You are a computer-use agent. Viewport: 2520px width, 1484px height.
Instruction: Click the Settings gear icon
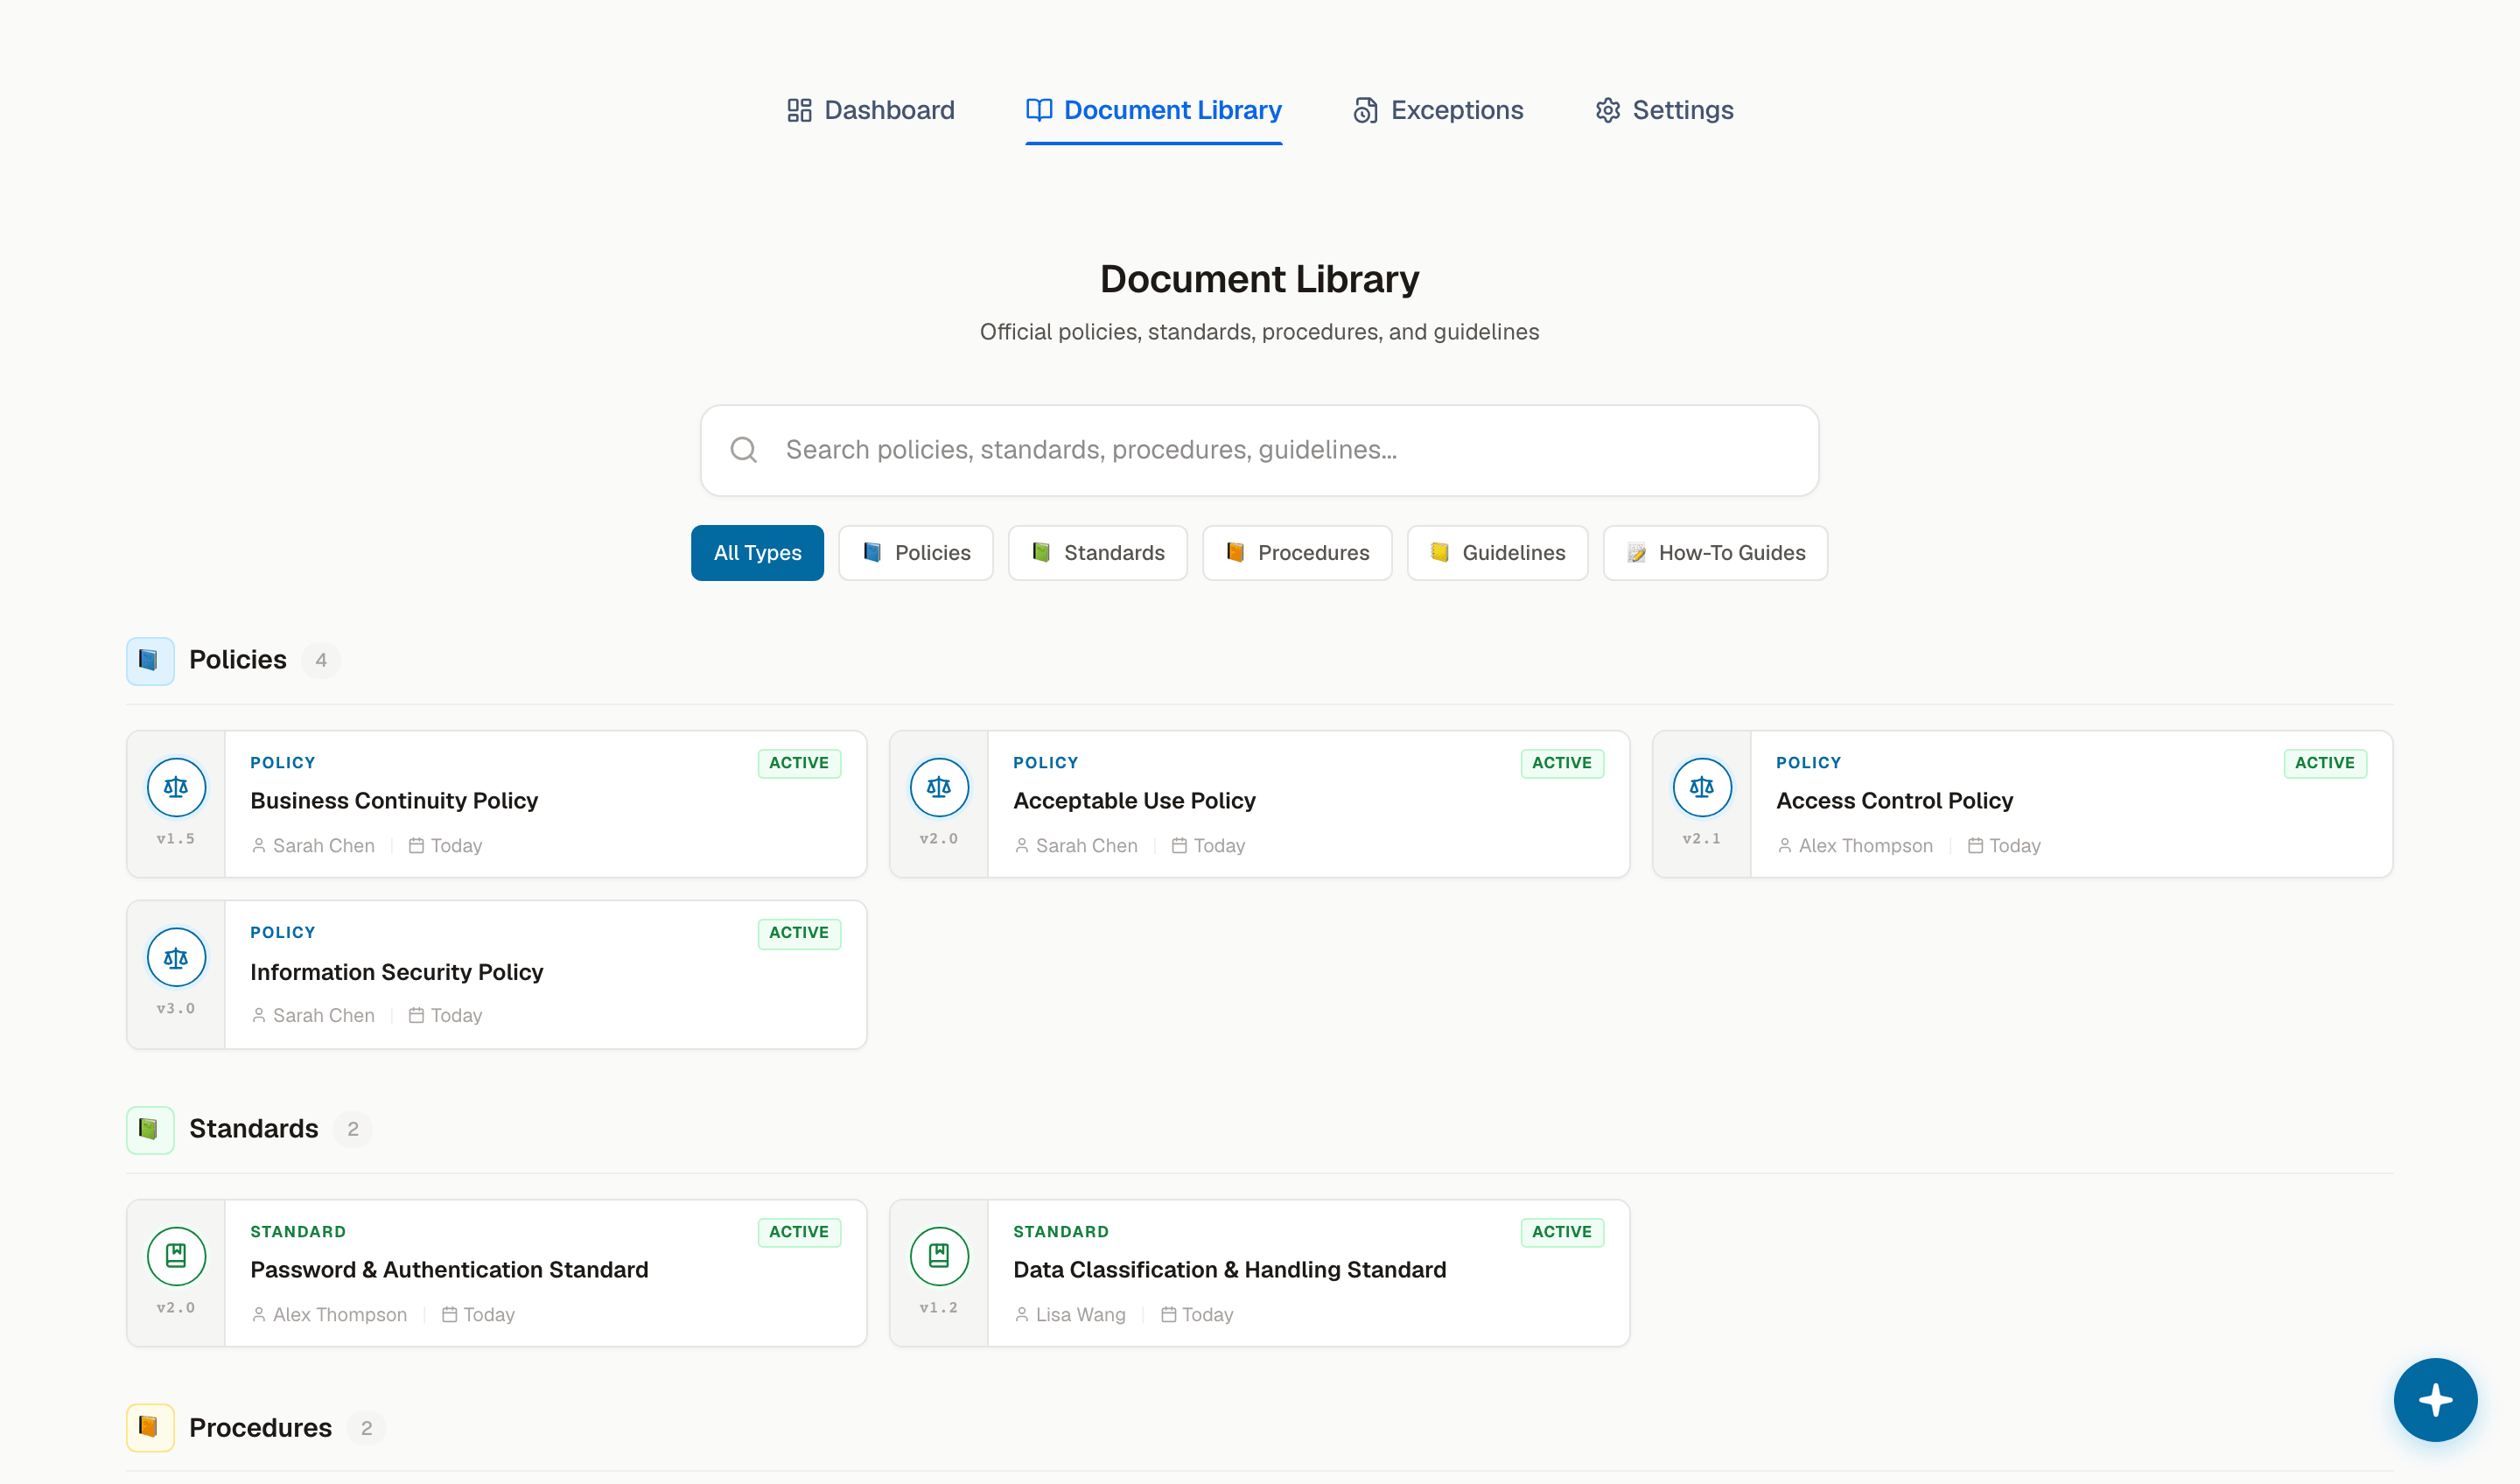pyautogui.click(x=1607, y=110)
